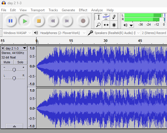Skip to end of track
This screenshot has width=167, height=133.
[67, 21]
